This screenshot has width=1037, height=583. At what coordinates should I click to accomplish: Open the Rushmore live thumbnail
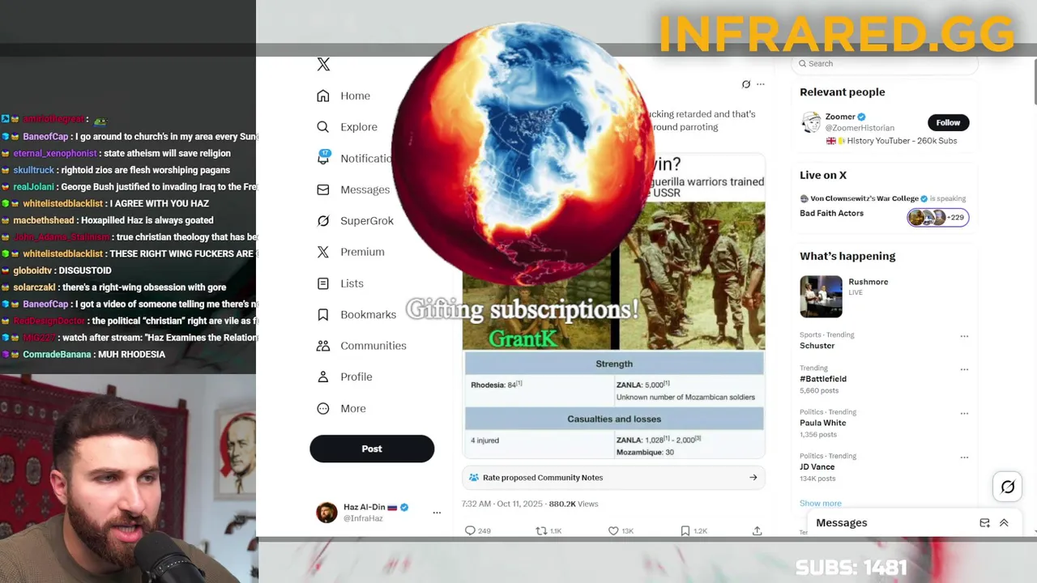click(821, 296)
